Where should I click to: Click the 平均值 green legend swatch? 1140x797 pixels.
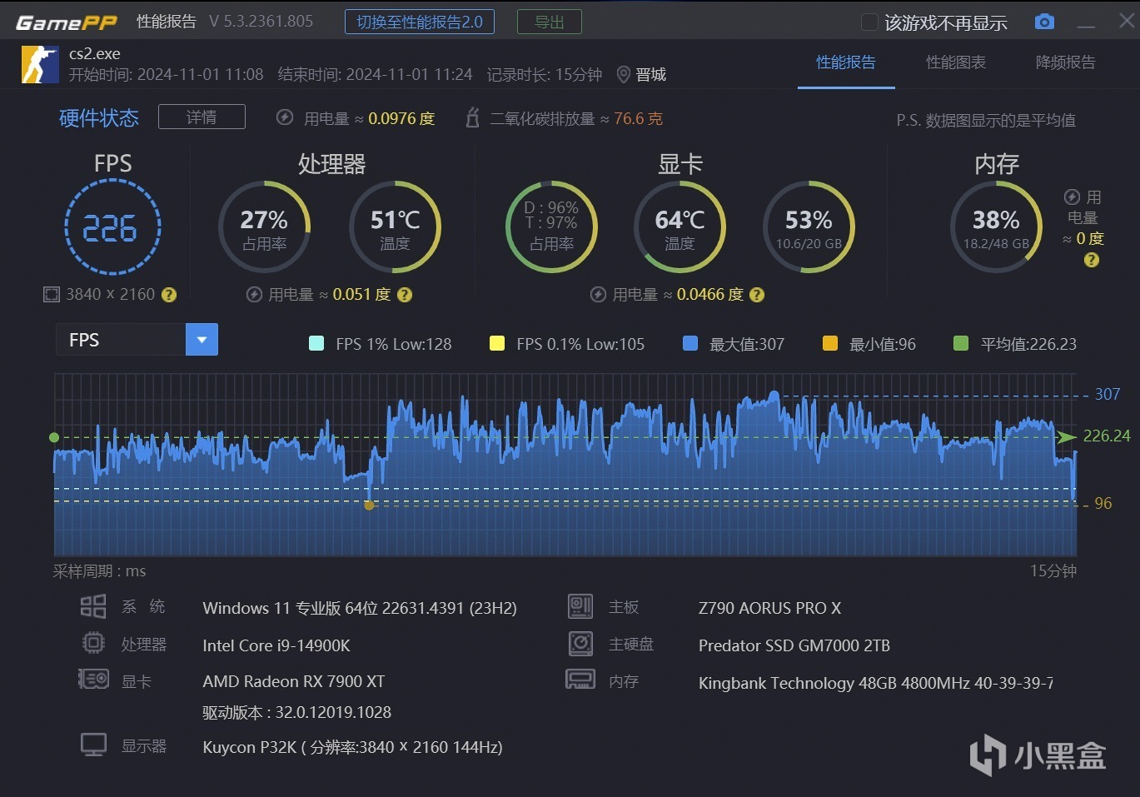click(x=961, y=343)
